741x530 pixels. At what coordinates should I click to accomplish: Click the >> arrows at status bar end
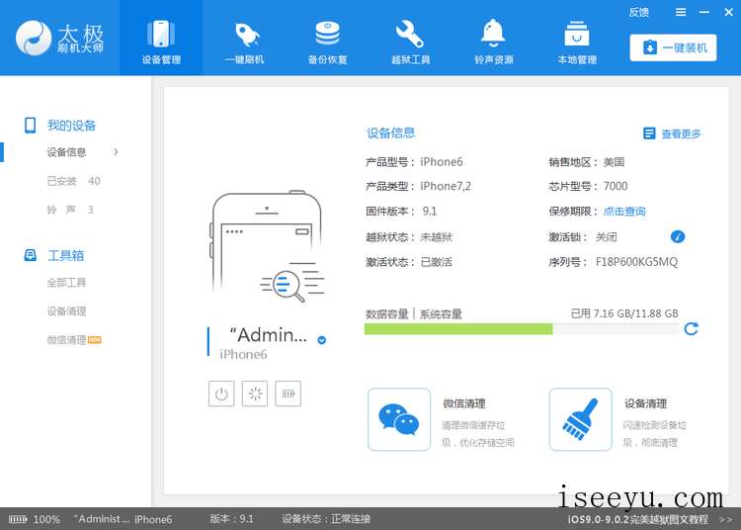pyautogui.click(x=725, y=519)
